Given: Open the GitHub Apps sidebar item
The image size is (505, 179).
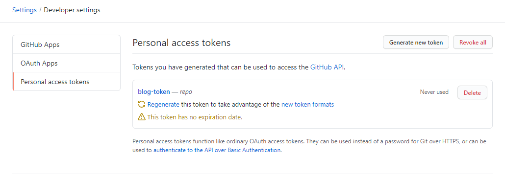Looking at the screenshot, I should pos(66,45).
